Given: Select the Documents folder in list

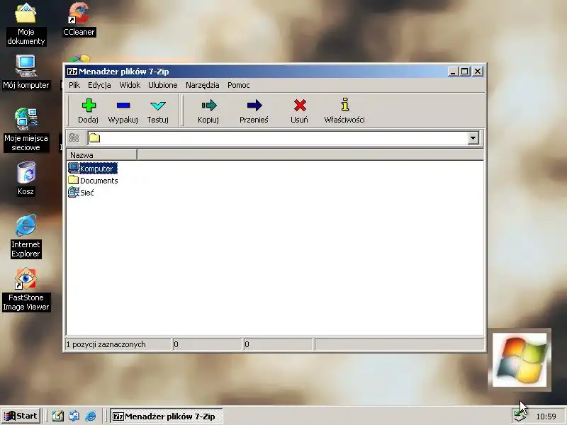Looking at the screenshot, I should coord(93,181).
